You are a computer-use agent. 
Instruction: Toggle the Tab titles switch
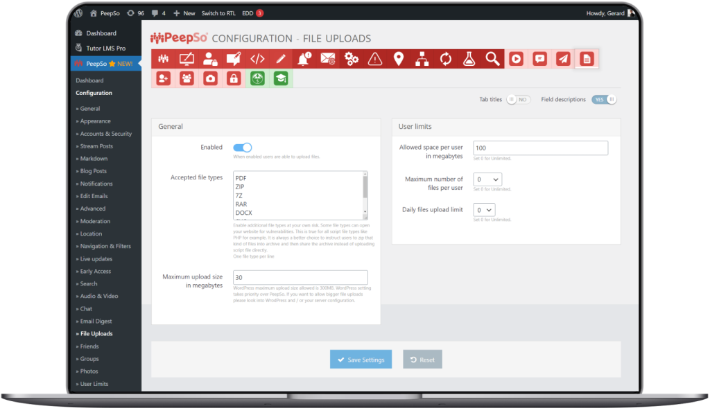(x=518, y=100)
